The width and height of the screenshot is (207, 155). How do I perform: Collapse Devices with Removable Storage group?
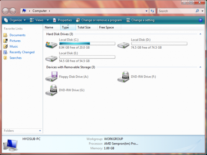(x=200, y=67)
